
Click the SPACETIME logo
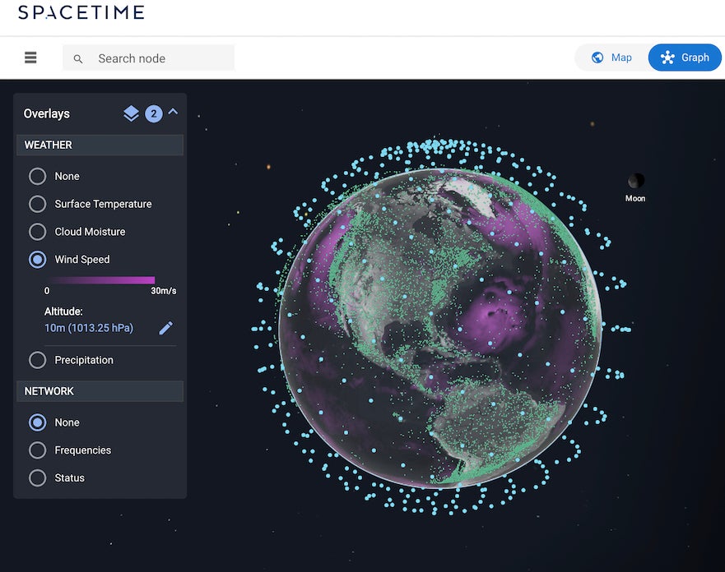pos(81,12)
